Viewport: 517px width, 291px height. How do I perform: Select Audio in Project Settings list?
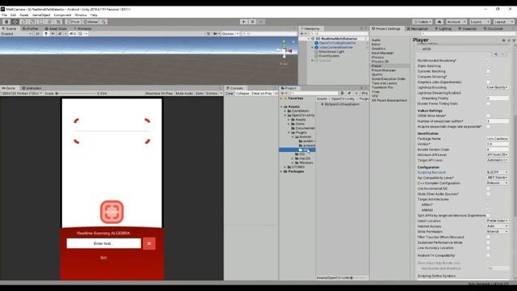[376, 40]
